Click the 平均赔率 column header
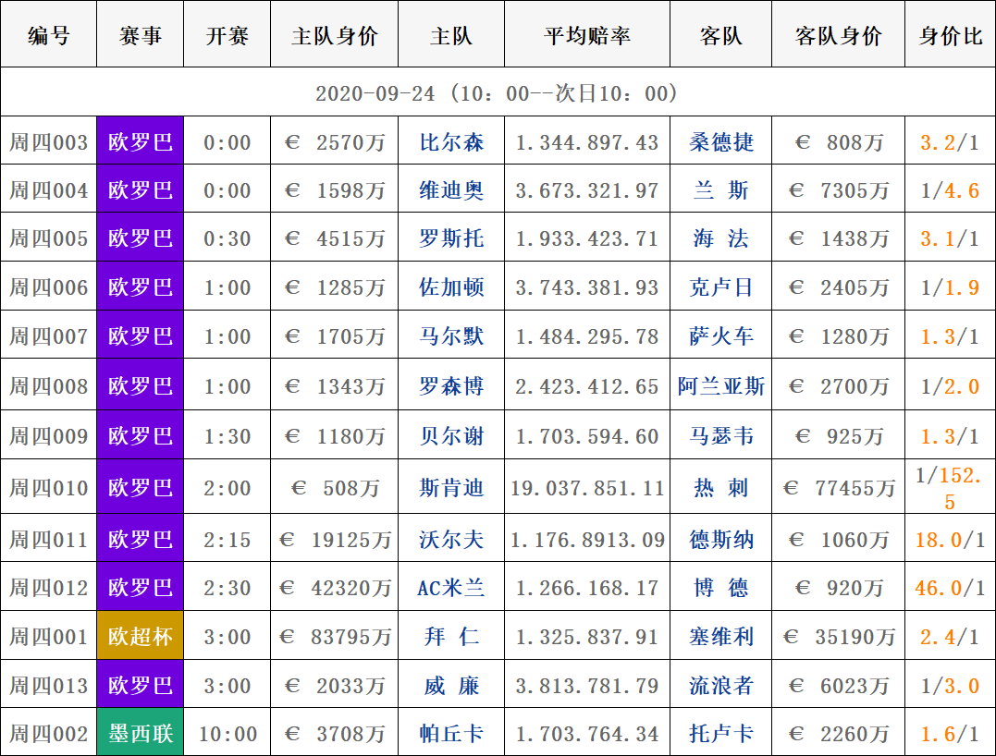 tap(587, 36)
